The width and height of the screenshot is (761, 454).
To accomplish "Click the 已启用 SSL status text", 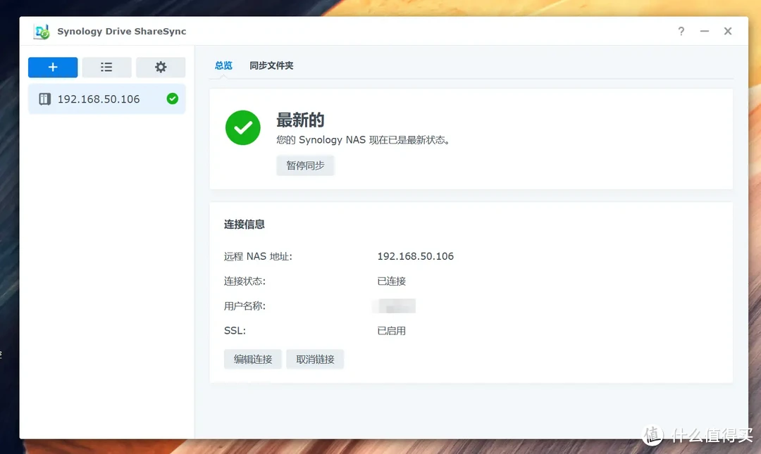I will click(391, 330).
